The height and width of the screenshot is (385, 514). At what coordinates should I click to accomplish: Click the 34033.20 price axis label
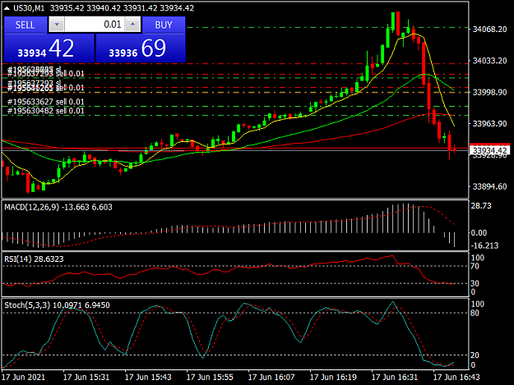(490, 61)
